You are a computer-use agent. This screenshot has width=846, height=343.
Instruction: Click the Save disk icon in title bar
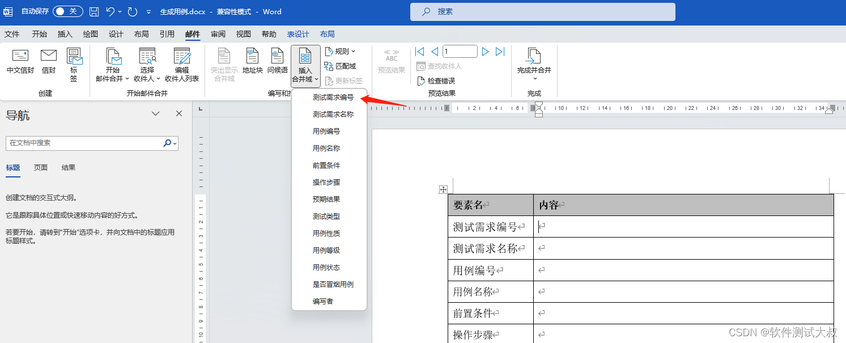coord(94,11)
